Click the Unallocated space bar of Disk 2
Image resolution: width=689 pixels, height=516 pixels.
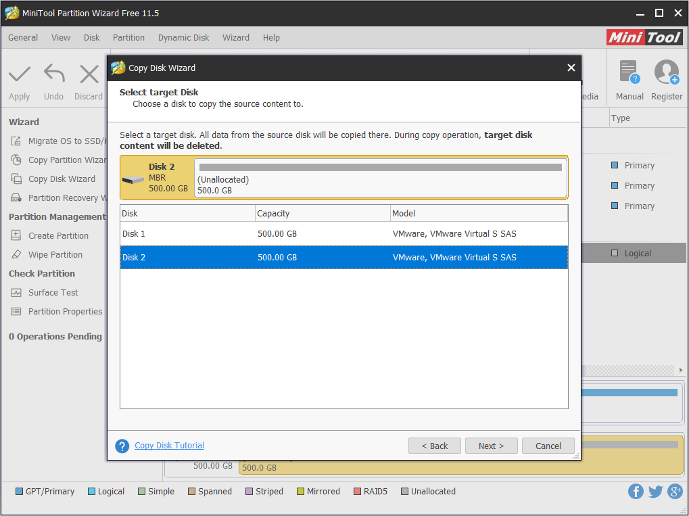coord(381,167)
